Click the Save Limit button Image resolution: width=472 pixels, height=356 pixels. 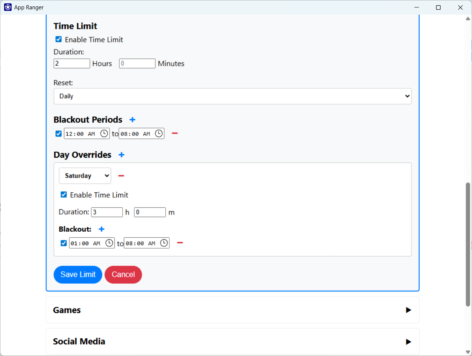[78, 274]
